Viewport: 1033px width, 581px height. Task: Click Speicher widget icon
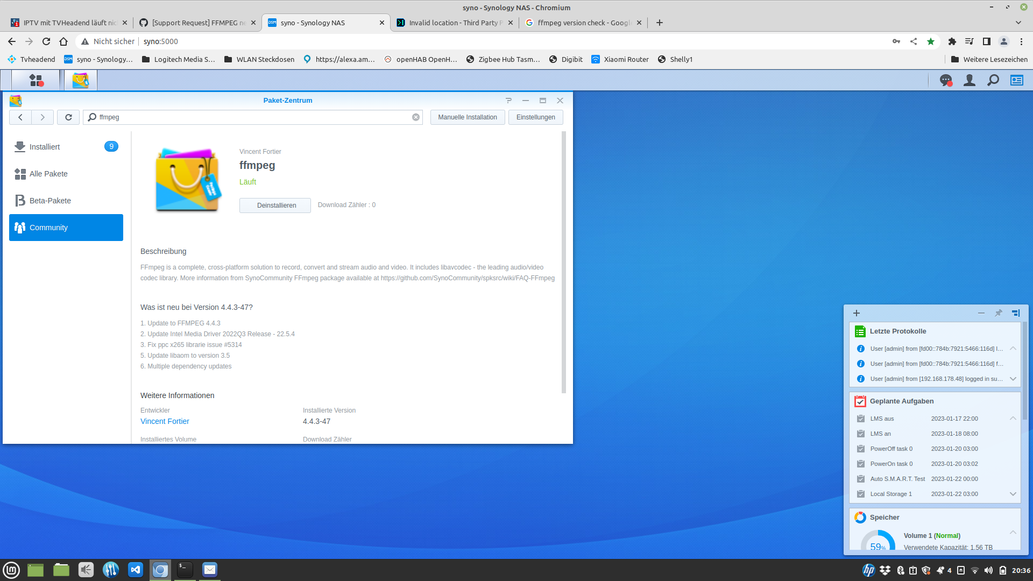pyautogui.click(x=860, y=518)
